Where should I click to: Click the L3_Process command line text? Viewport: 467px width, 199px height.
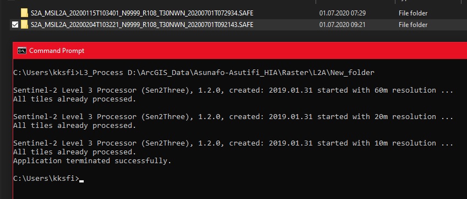point(194,72)
